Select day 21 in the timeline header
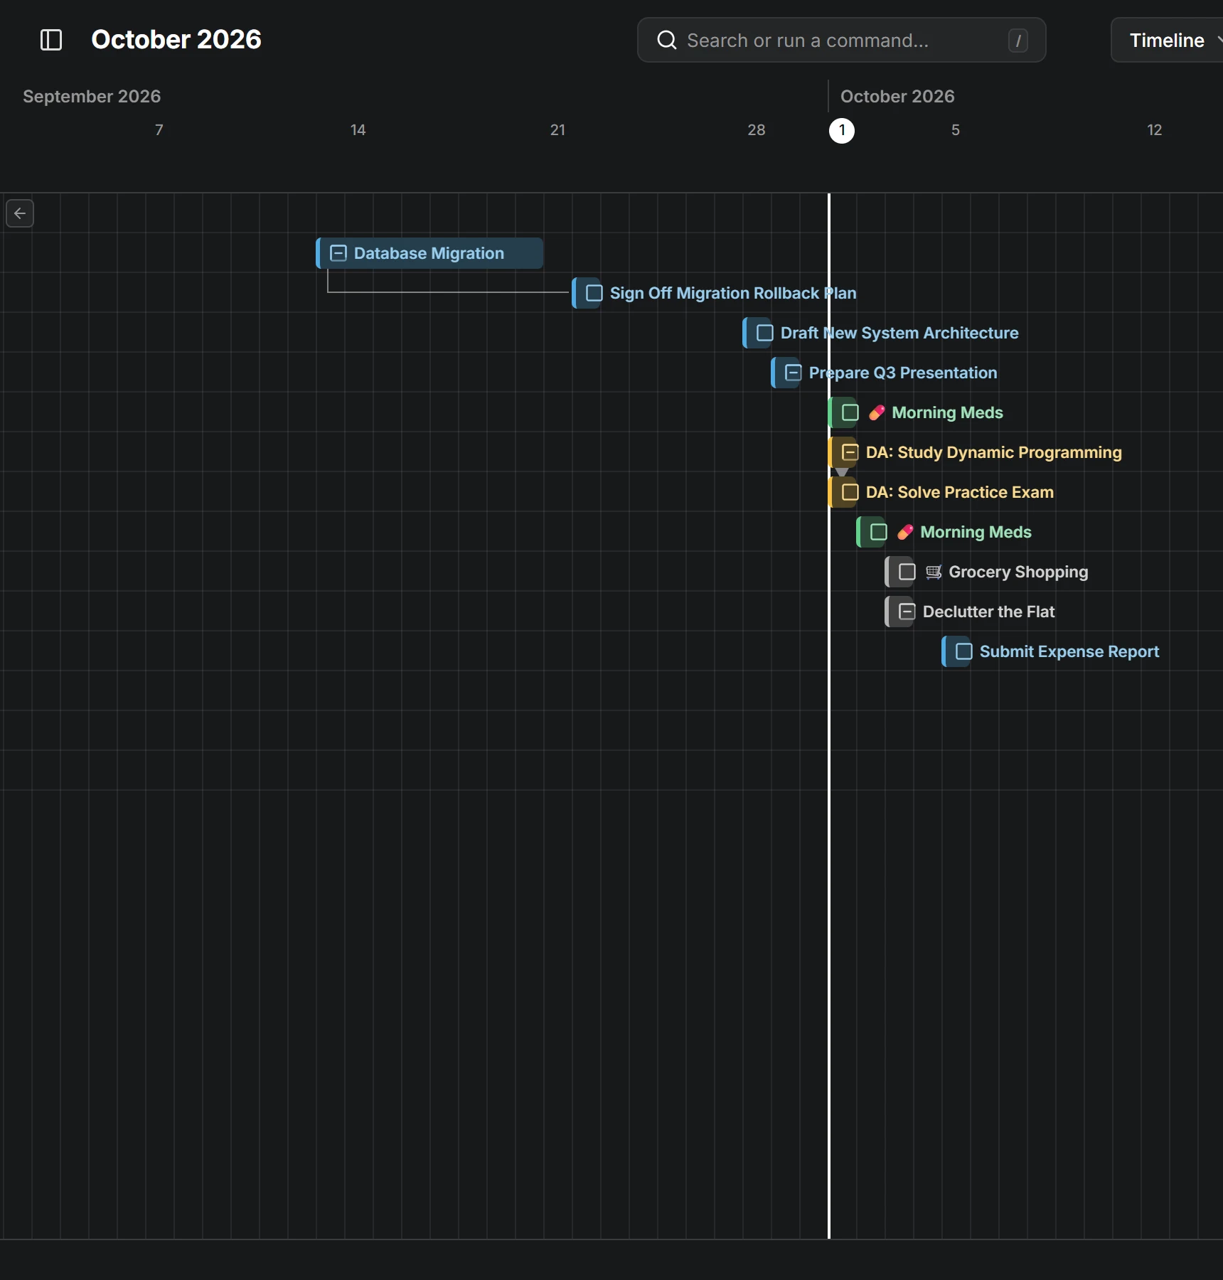The height and width of the screenshot is (1280, 1223). (x=558, y=130)
